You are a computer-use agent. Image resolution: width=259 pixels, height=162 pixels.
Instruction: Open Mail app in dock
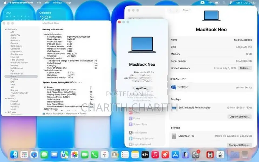(x=54, y=155)
